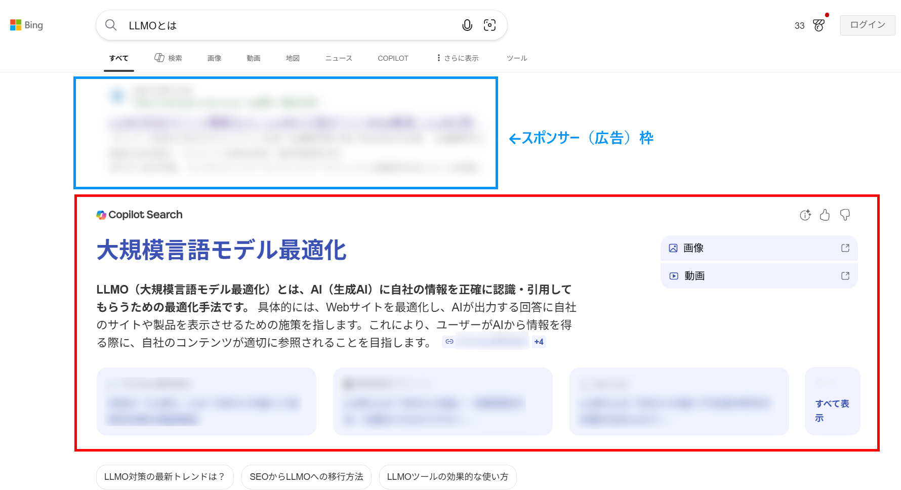Give thumbs down to Copilot answer
901x490 pixels.
pos(845,215)
